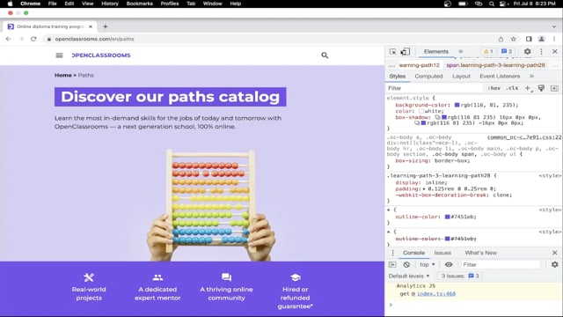
Task: Click the warnings count badge
Action: (488, 51)
